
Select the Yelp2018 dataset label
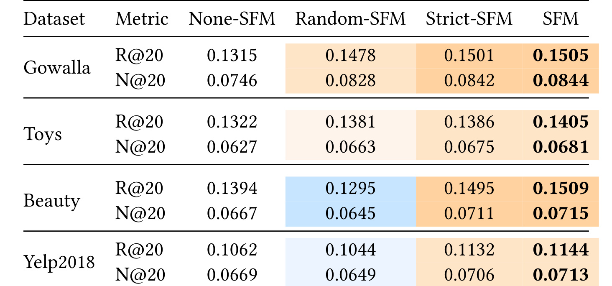59,263
